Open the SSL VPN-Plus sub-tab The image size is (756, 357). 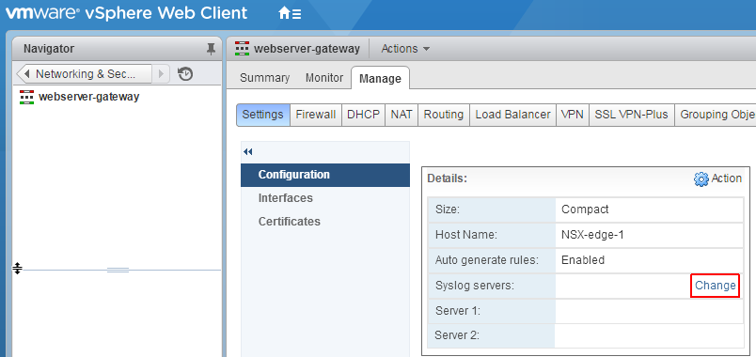(632, 115)
